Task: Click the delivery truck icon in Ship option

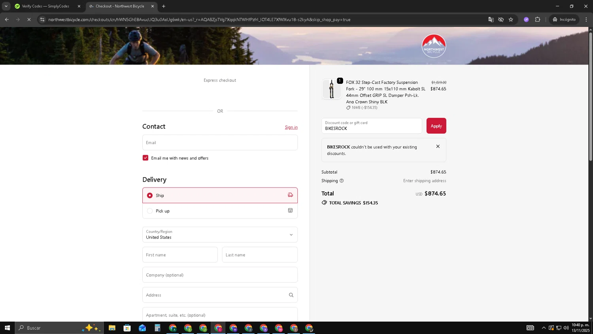Action: 290,195
